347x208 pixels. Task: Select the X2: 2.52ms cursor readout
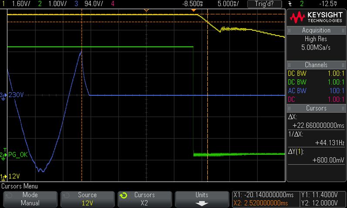[260, 203]
